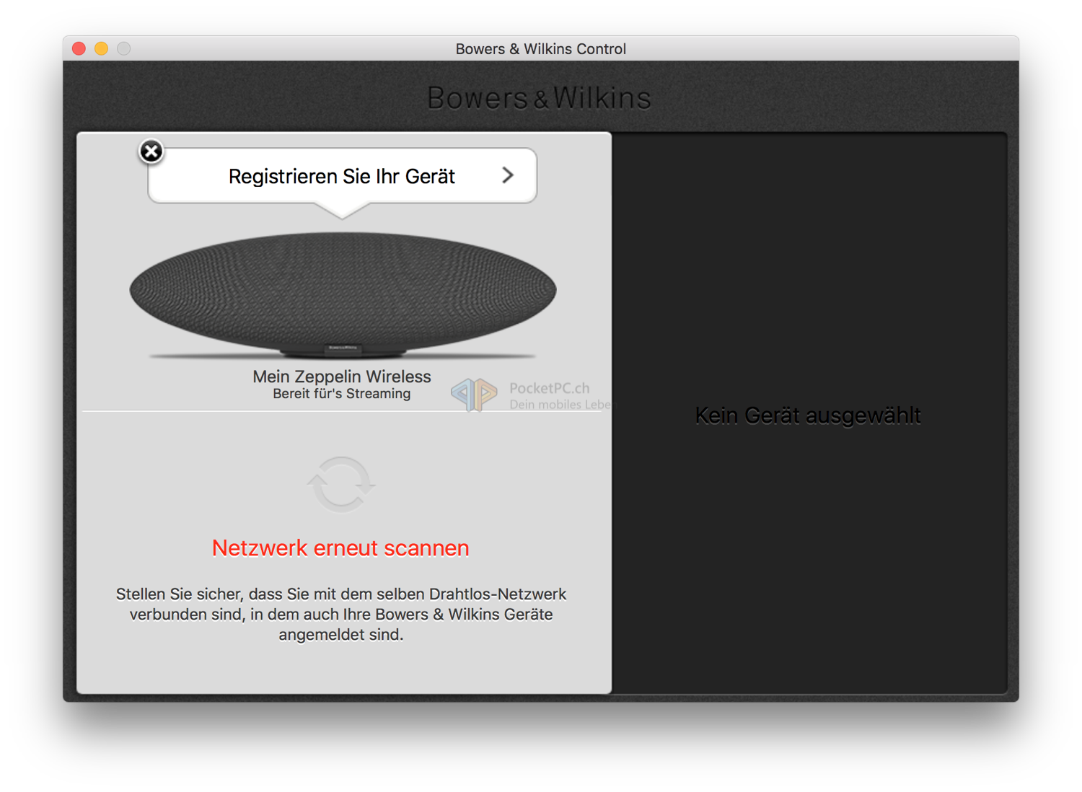
Task: Click the network hint text 'Stellen Sie sicher'
Action: 341,615
